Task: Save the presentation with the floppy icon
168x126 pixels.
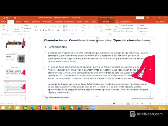Action: (3, 18)
